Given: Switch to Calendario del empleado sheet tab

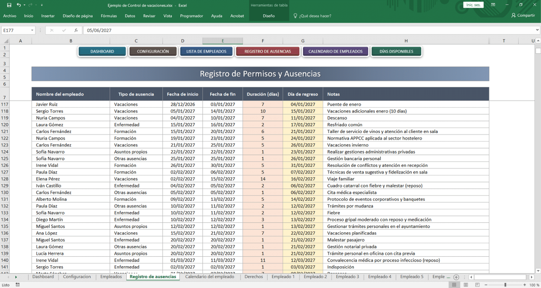Looking at the screenshot, I should [x=210, y=277].
